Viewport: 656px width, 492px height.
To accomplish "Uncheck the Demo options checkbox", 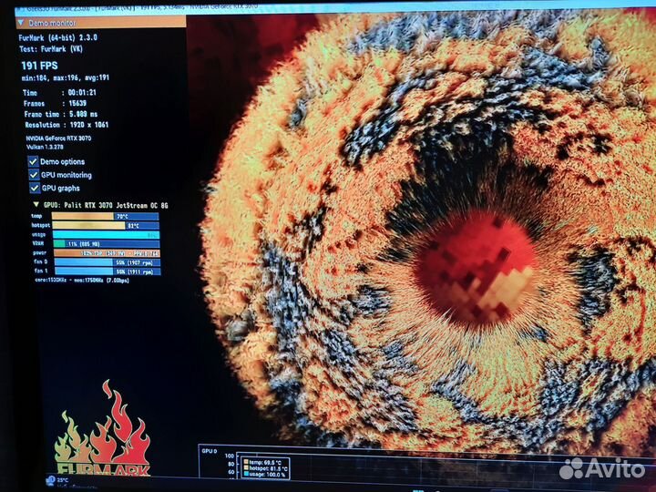I will point(33,161).
